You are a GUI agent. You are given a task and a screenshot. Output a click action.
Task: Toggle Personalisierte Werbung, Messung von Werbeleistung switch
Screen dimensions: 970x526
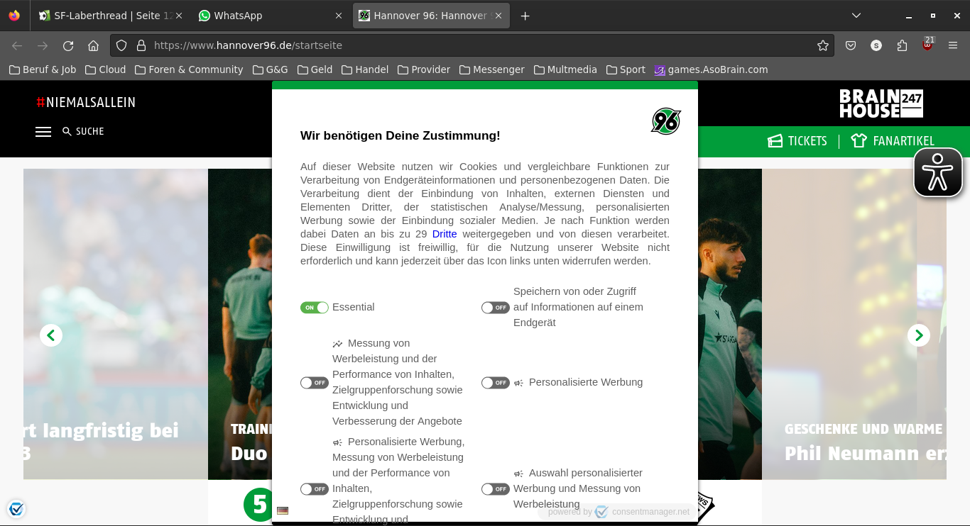pyautogui.click(x=315, y=489)
